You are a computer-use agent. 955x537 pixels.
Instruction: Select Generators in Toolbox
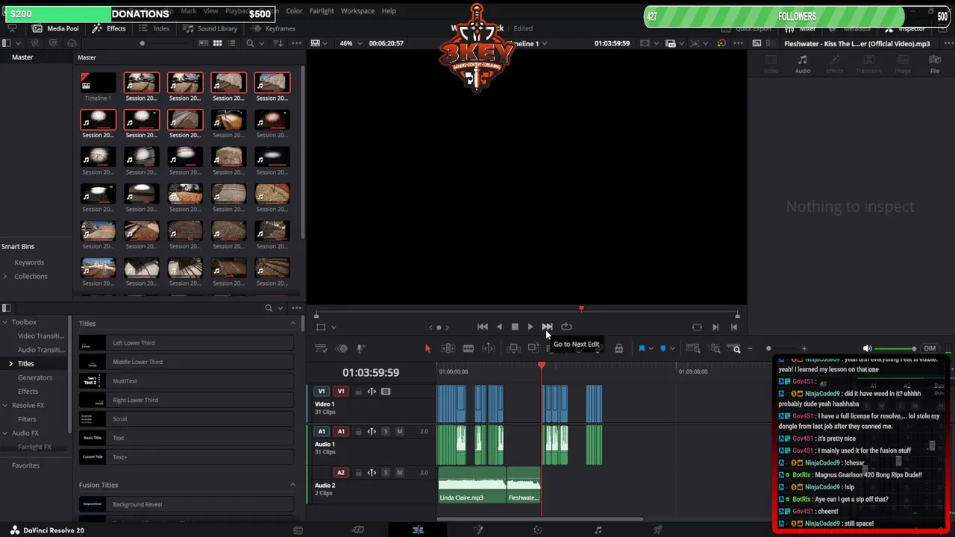[x=35, y=377]
